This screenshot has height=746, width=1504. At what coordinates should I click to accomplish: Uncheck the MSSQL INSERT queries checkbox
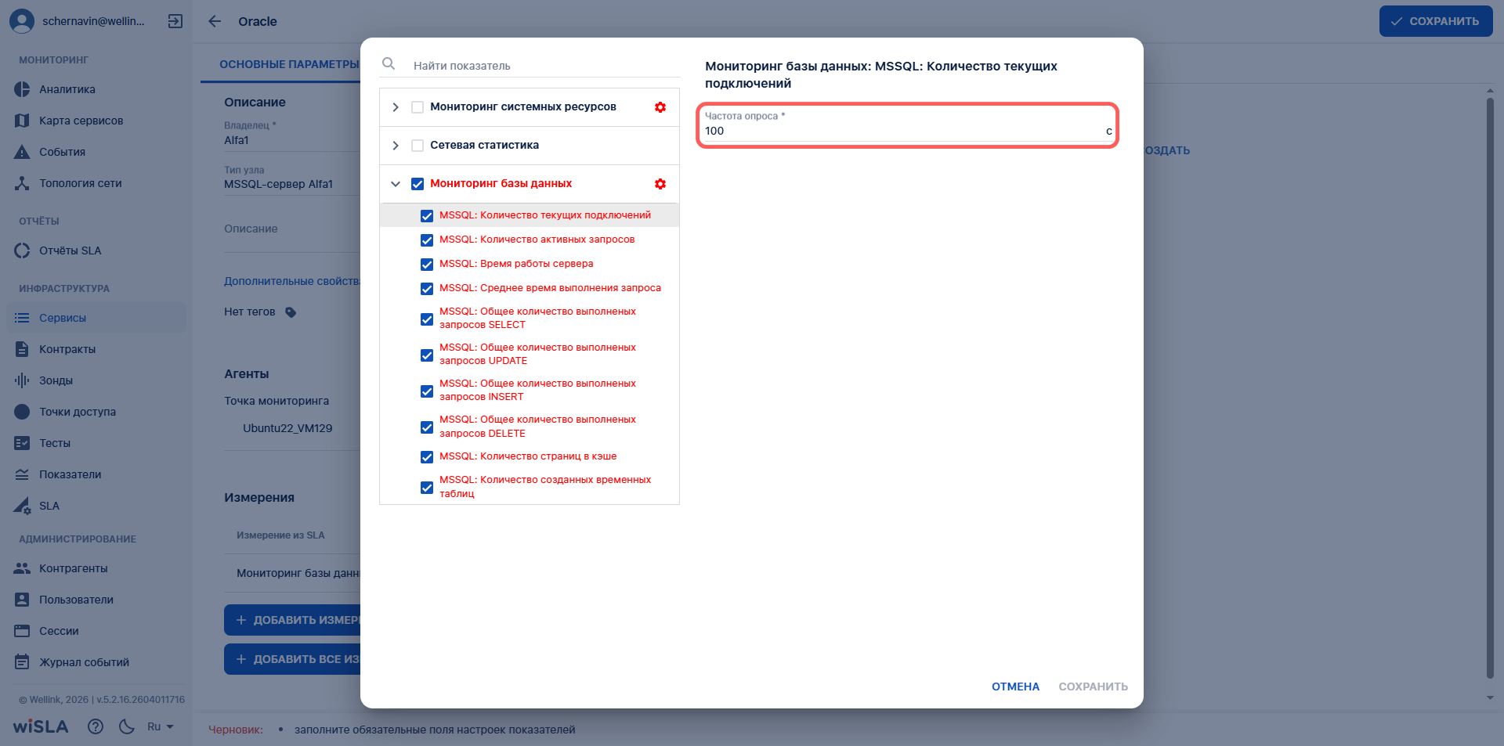(x=427, y=391)
